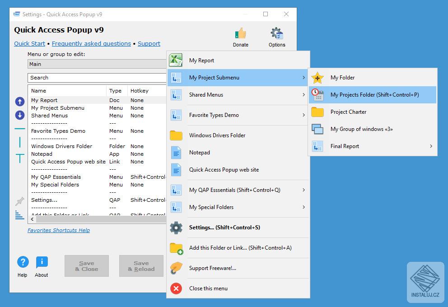Viewport: 448px width, 307px height.
Task: Click the Quick Access Popup web site icon
Action: point(176,170)
